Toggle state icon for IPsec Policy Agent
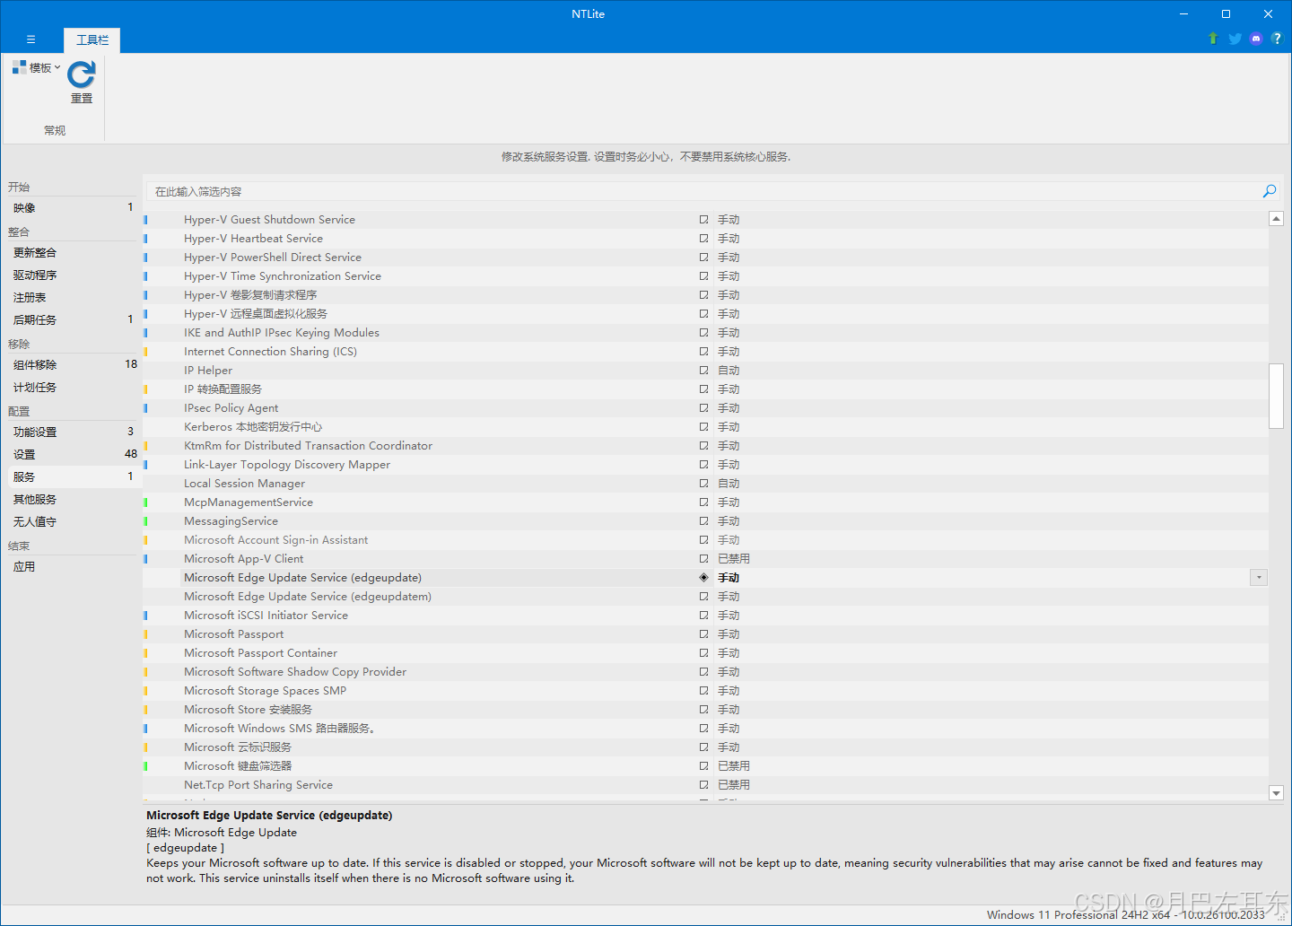The height and width of the screenshot is (926, 1292). tap(703, 408)
